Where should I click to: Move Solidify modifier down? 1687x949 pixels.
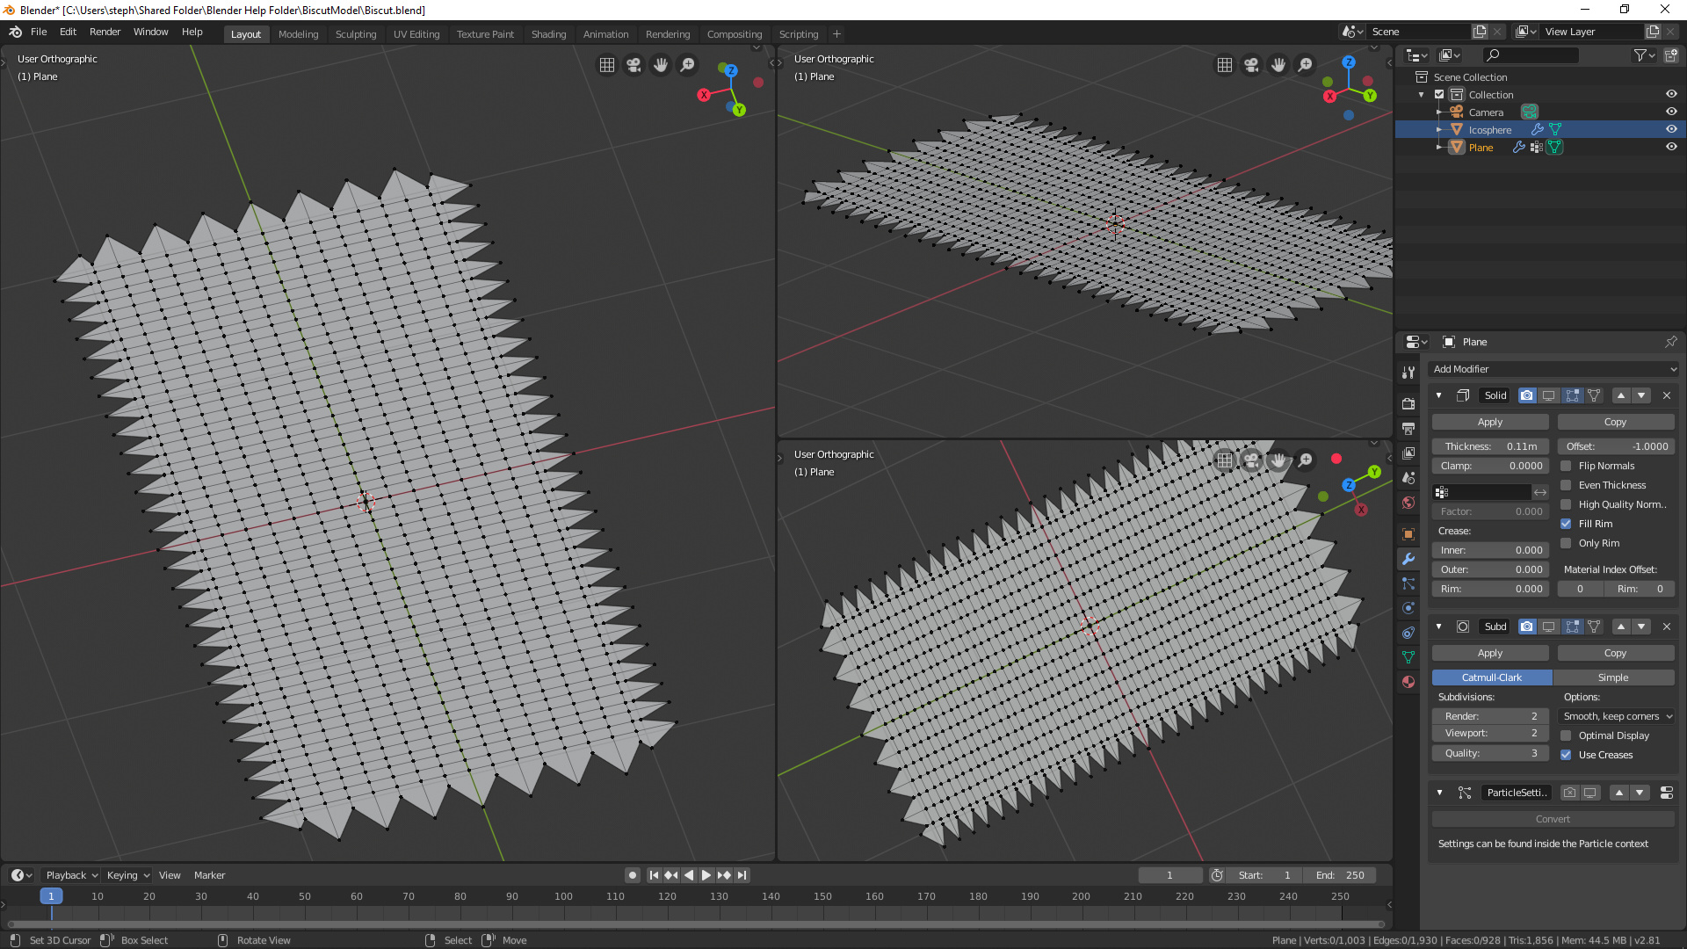(x=1641, y=395)
